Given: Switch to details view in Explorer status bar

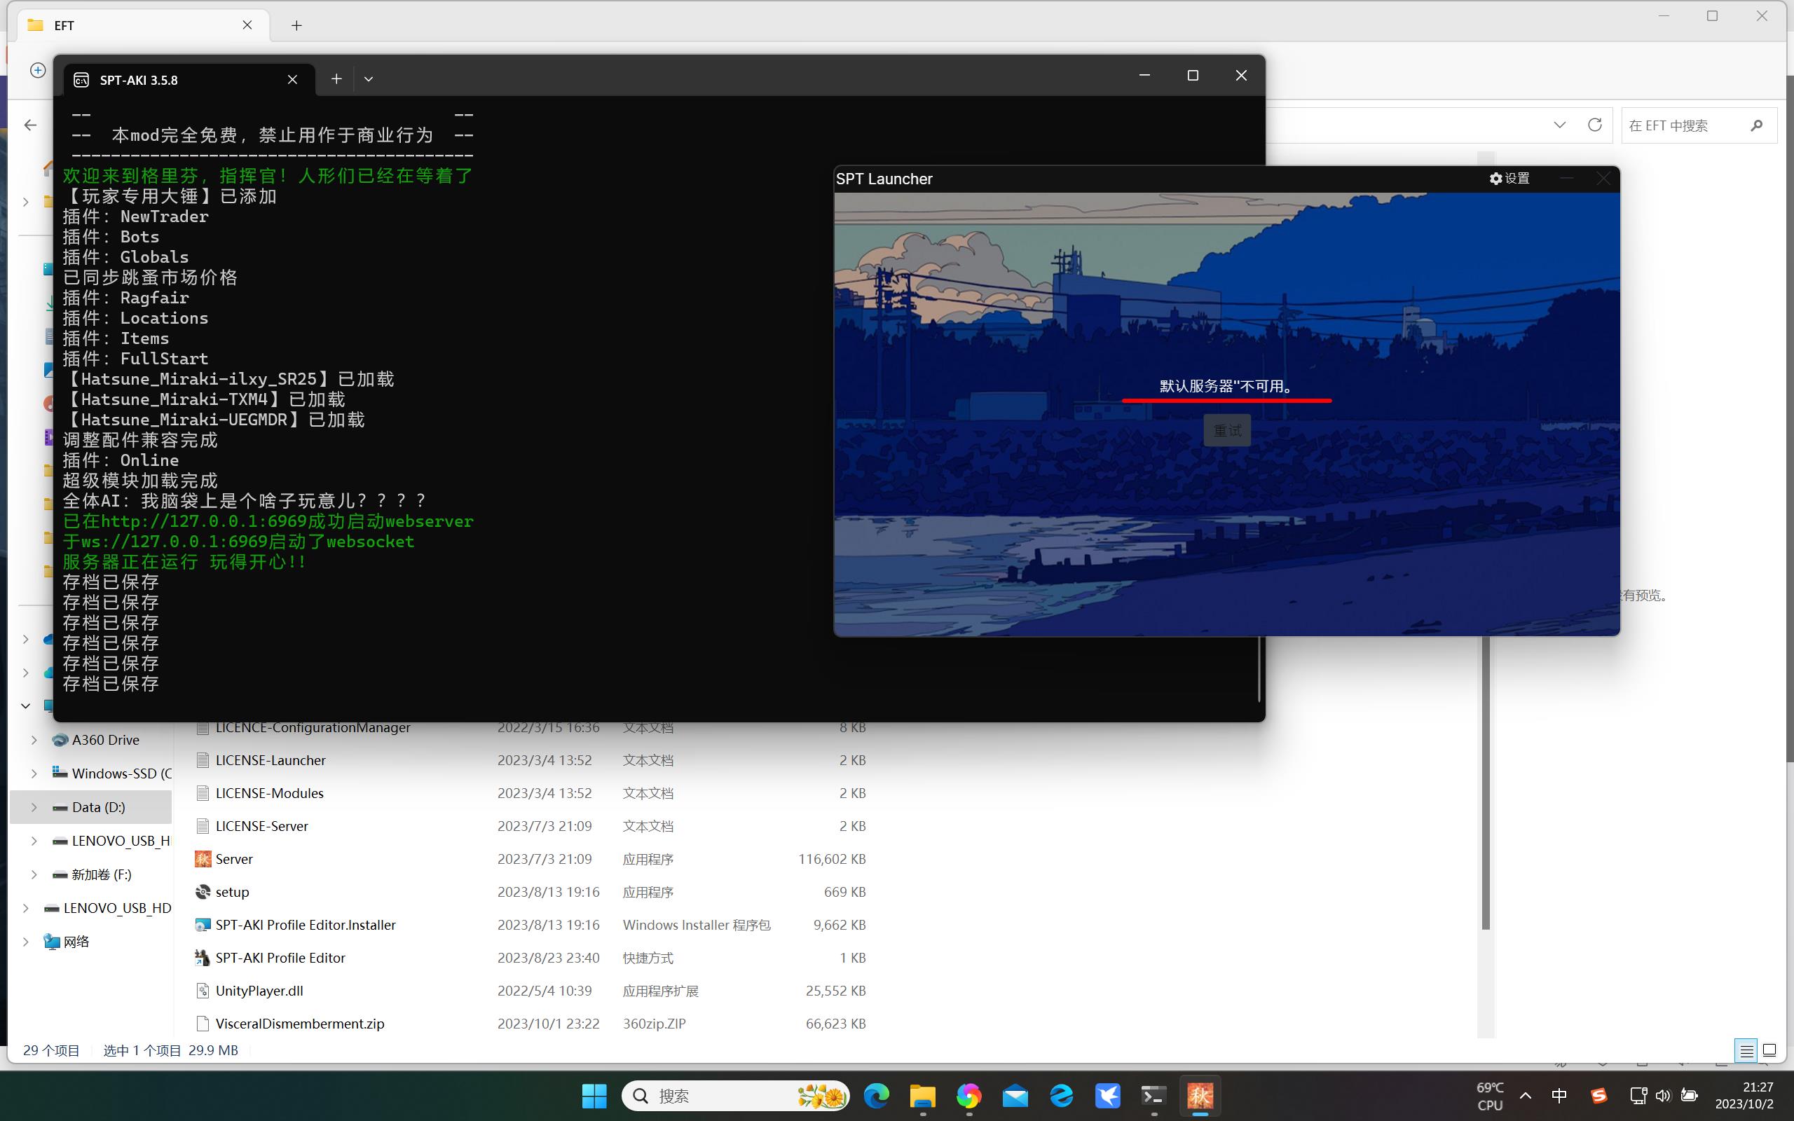Looking at the screenshot, I should 1746,1050.
